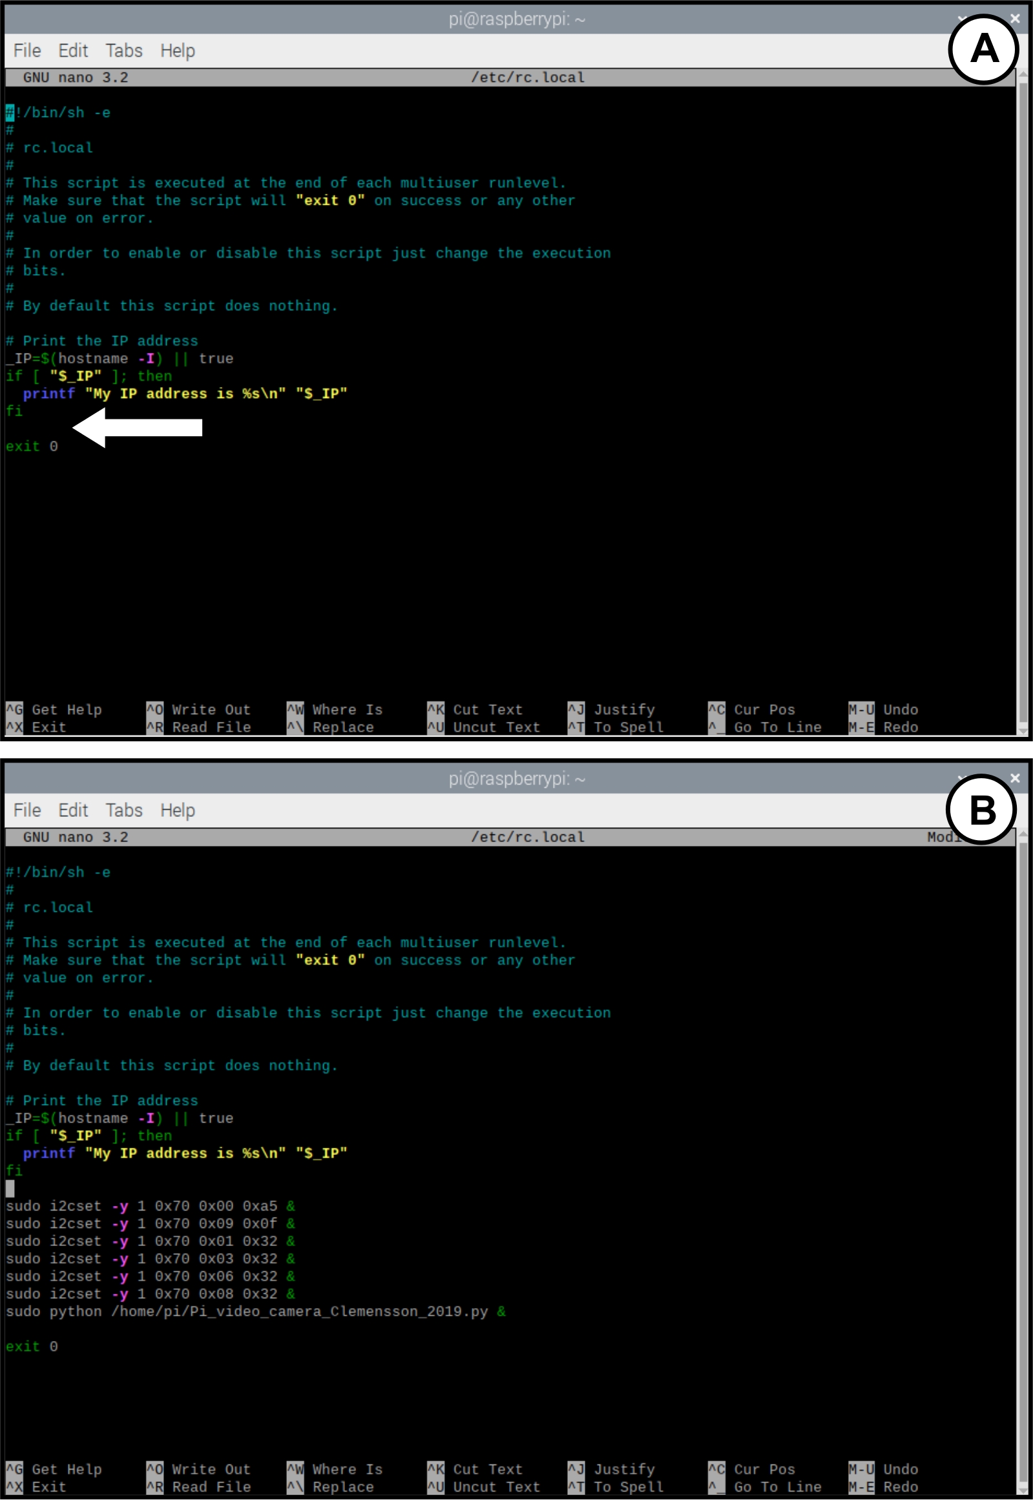The image size is (1033, 1500).
Task: Click the final 'exit 0' command in top window
Action: 32,446
